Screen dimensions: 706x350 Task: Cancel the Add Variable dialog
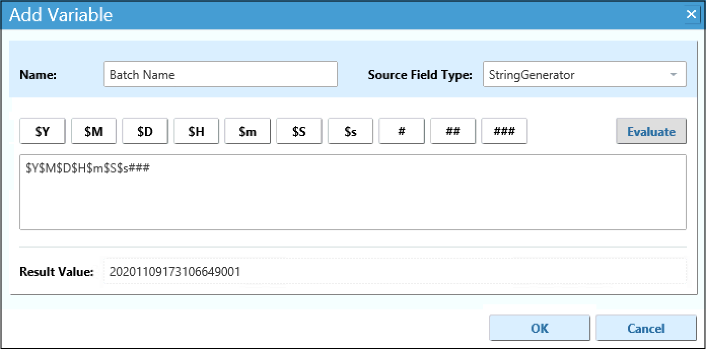tap(646, 328)
